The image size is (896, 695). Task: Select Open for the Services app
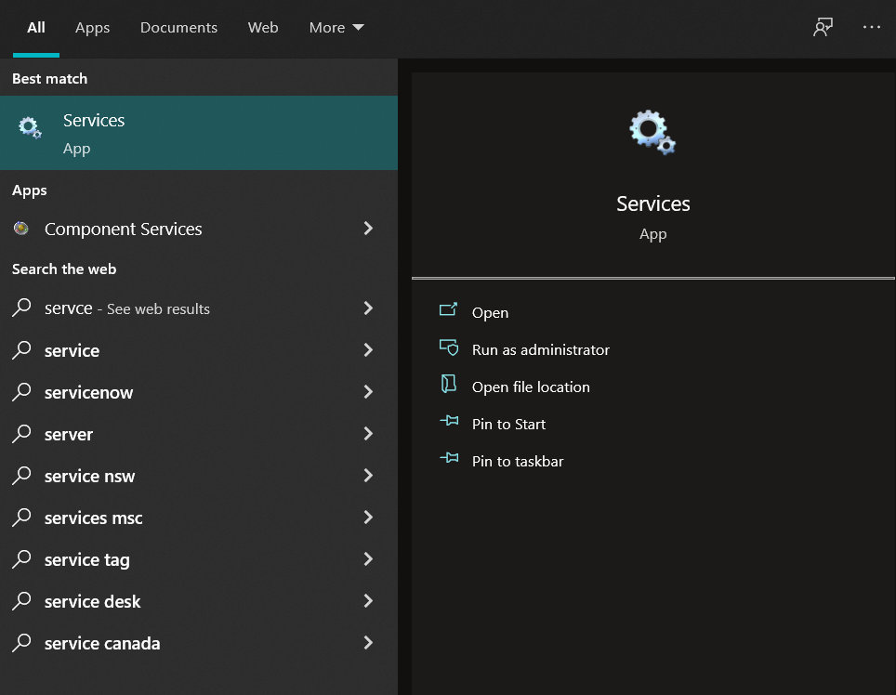click(490, 313)
